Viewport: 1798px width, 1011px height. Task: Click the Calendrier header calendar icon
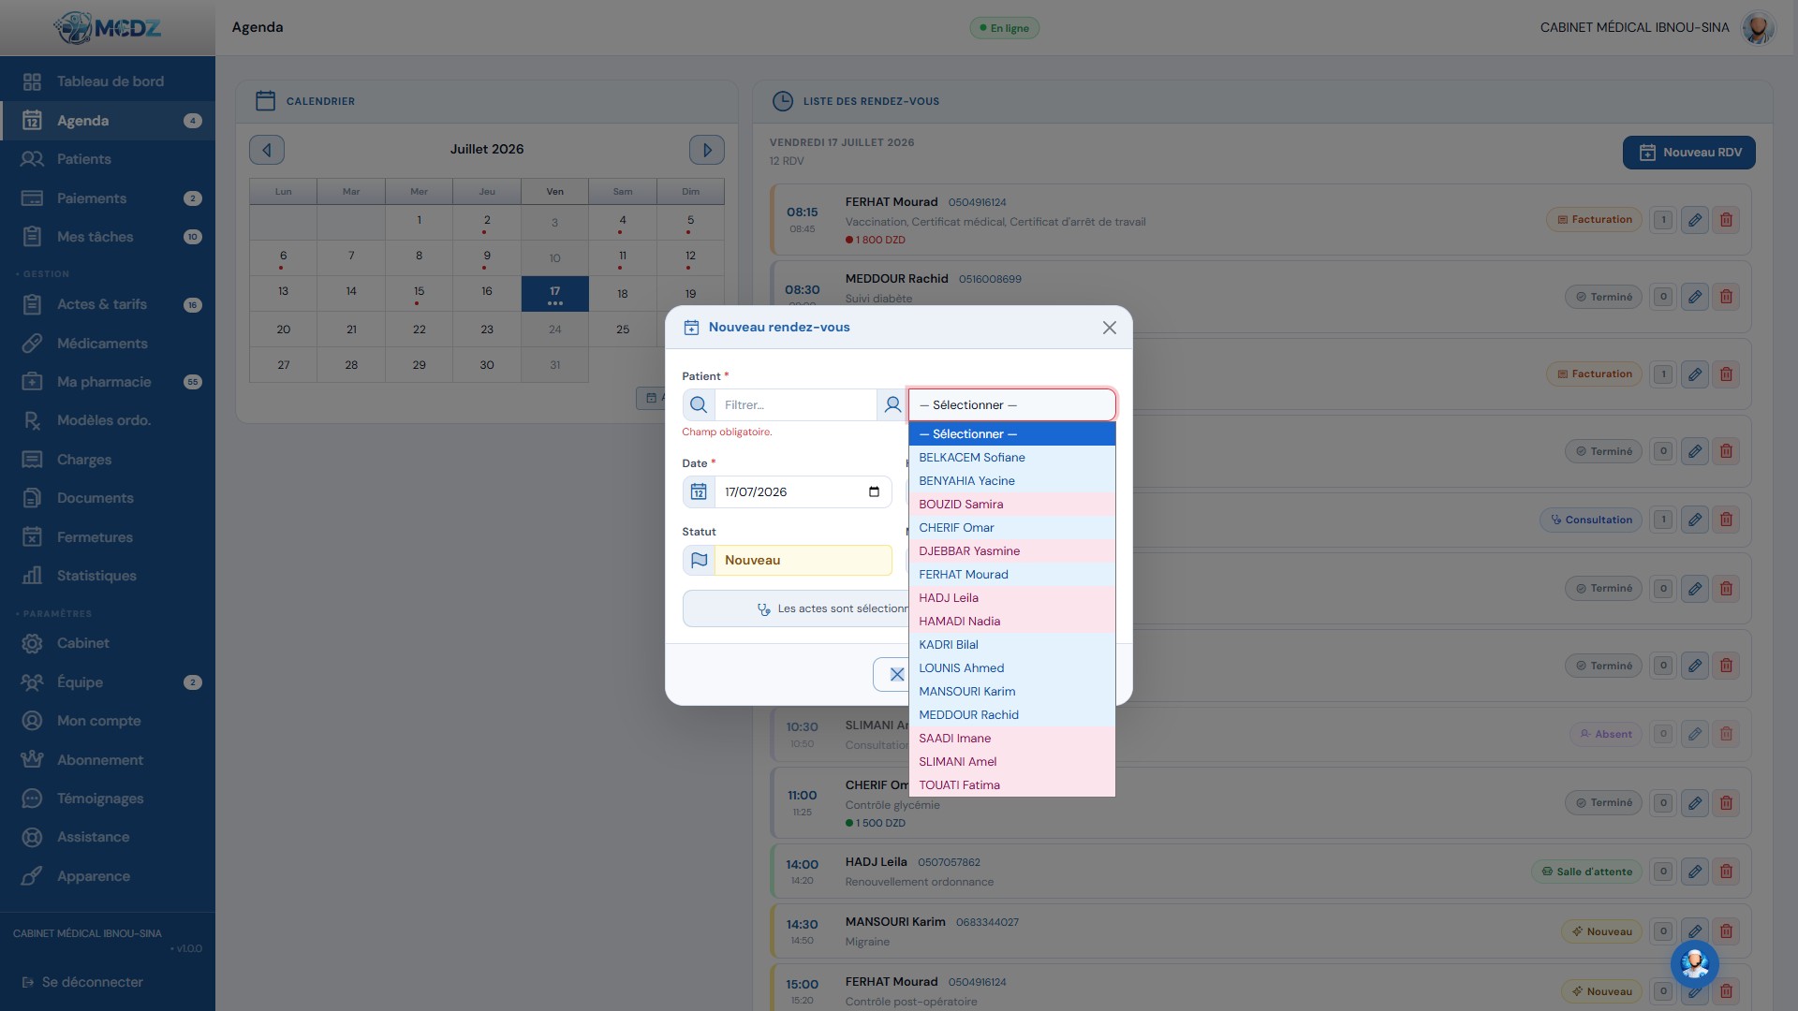[x=265, y=101]
